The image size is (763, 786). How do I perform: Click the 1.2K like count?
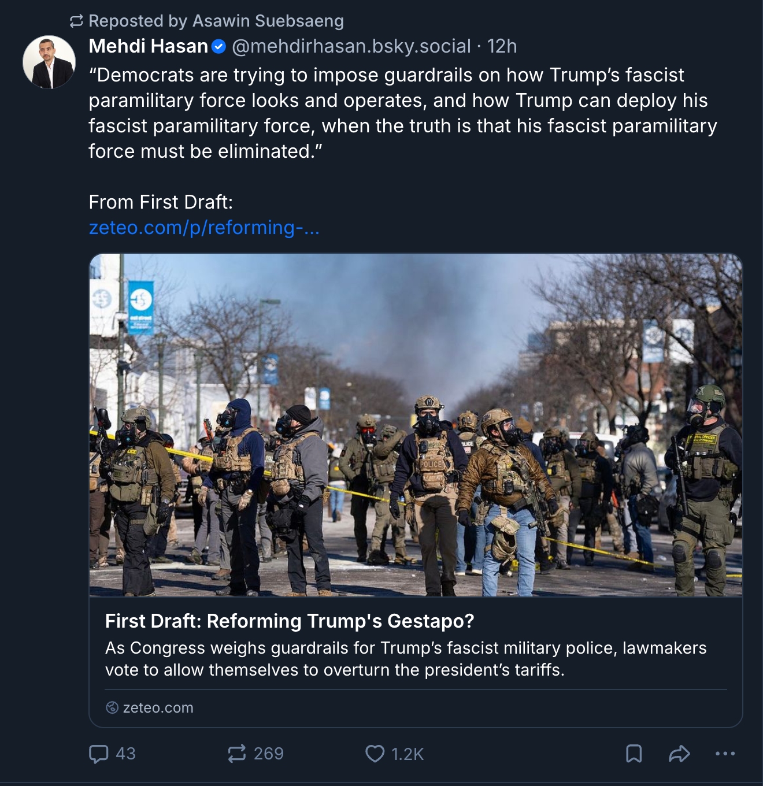pos(408,754)
